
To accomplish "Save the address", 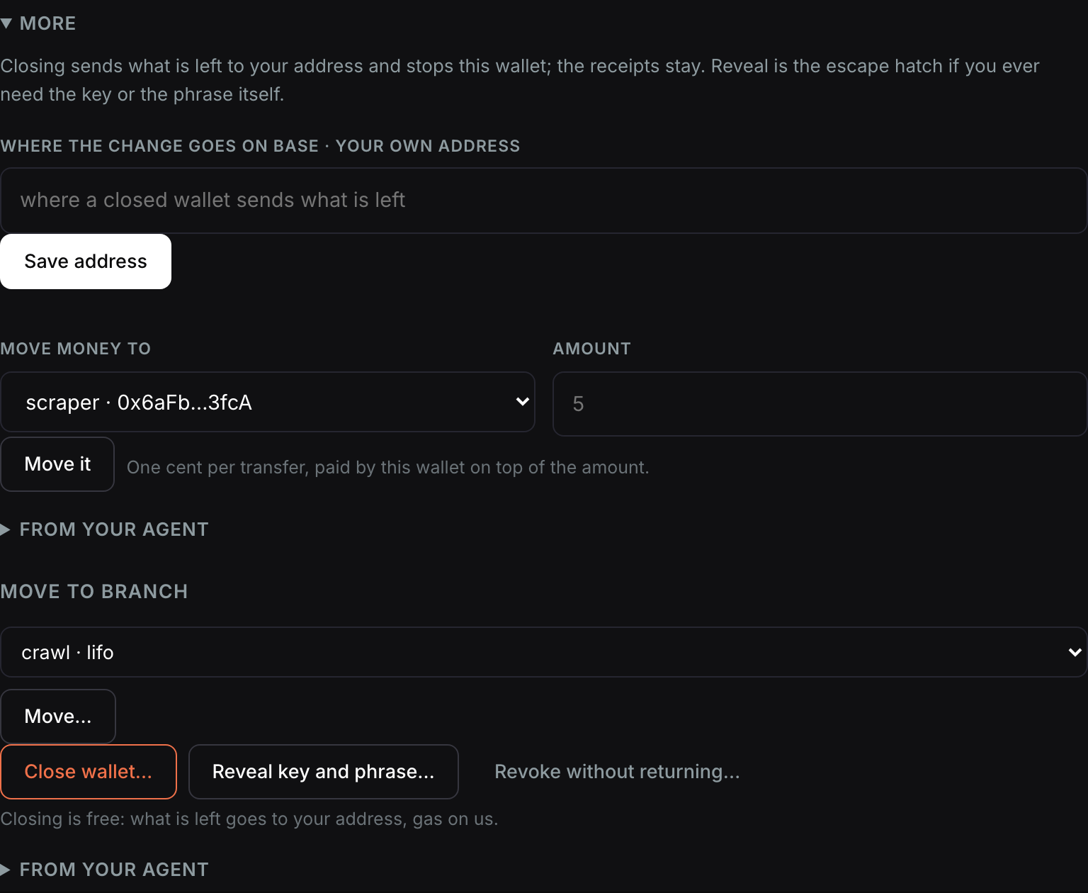I will pos(86,262).
